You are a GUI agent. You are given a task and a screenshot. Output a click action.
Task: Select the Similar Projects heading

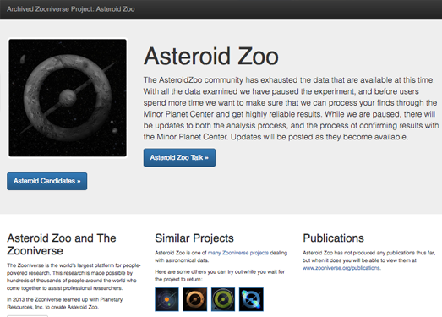click(x=194, y=238)
